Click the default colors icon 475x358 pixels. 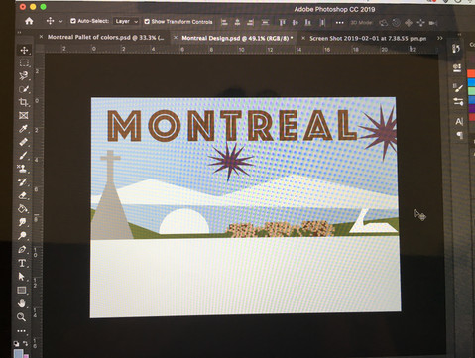click(16, 344)
